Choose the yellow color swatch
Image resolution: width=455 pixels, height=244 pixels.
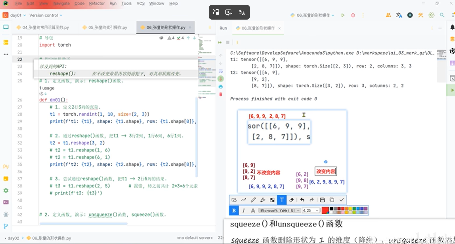(x=350, y=209)
